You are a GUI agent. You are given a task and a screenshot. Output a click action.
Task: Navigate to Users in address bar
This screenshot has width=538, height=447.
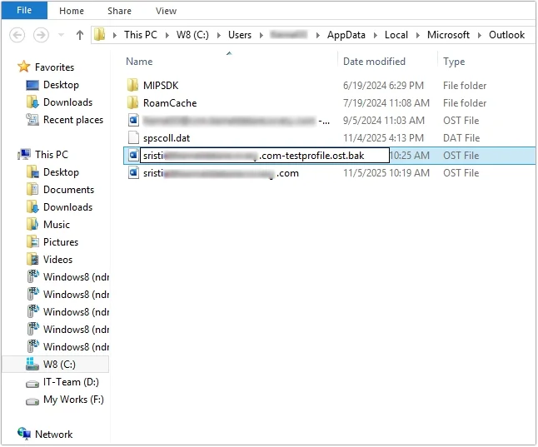(240, 35)
